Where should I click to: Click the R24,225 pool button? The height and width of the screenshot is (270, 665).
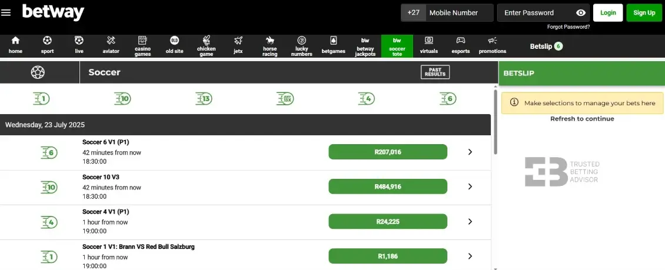(388, 221)
